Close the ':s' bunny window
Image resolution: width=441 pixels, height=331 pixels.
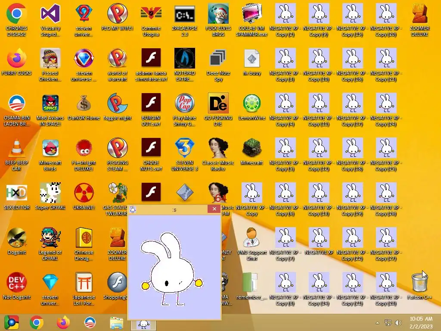[x=214, y=209]
